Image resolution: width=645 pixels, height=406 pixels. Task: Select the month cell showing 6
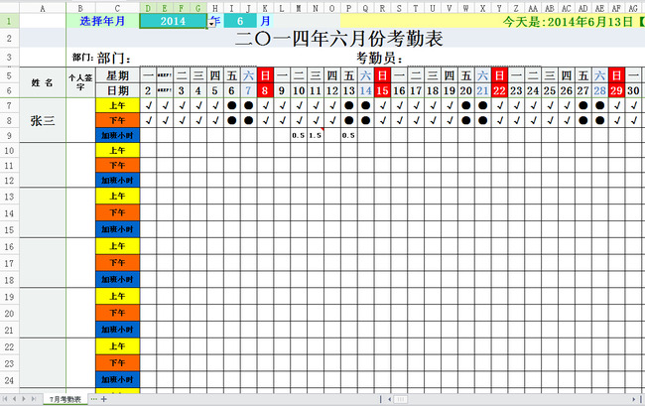tap(240, 21)
